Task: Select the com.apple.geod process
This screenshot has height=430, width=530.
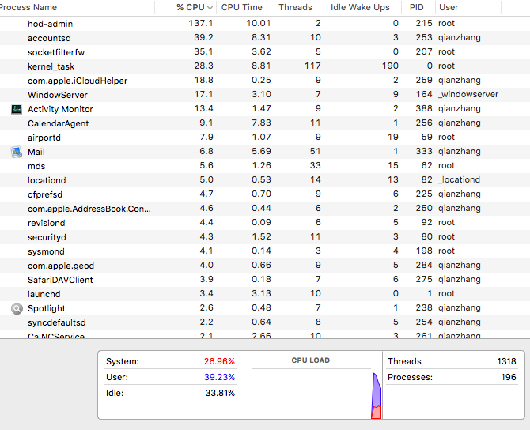Action: pos(61,266)
